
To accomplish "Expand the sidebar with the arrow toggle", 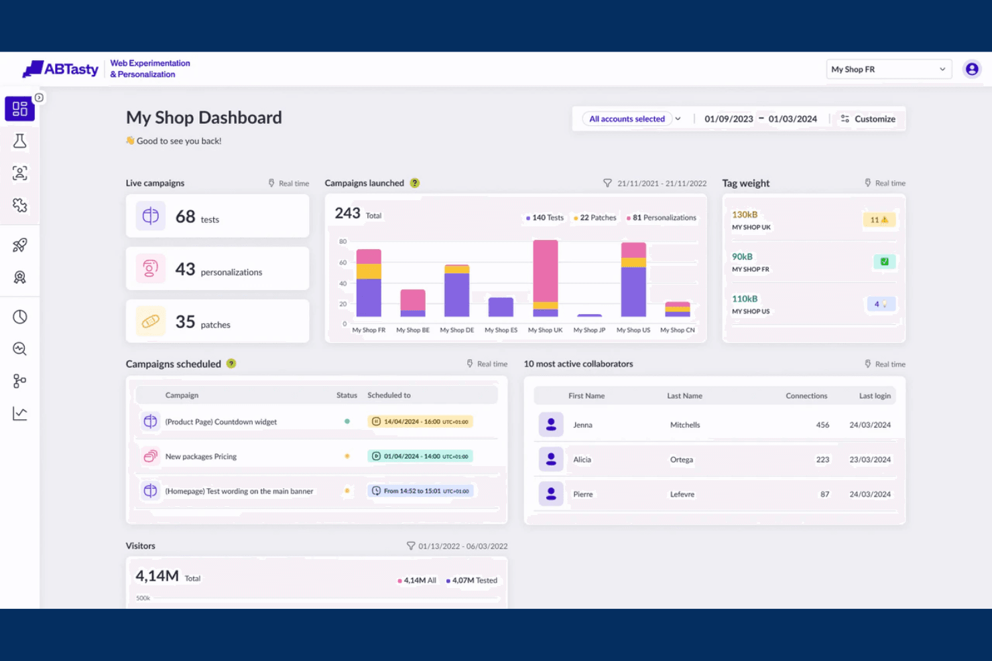I will coord(40,98).
